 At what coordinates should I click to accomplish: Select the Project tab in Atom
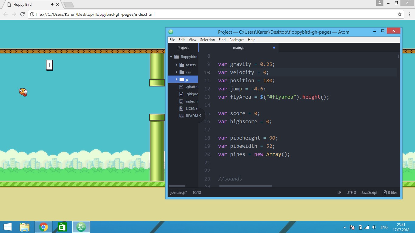[x=183, y=48]
